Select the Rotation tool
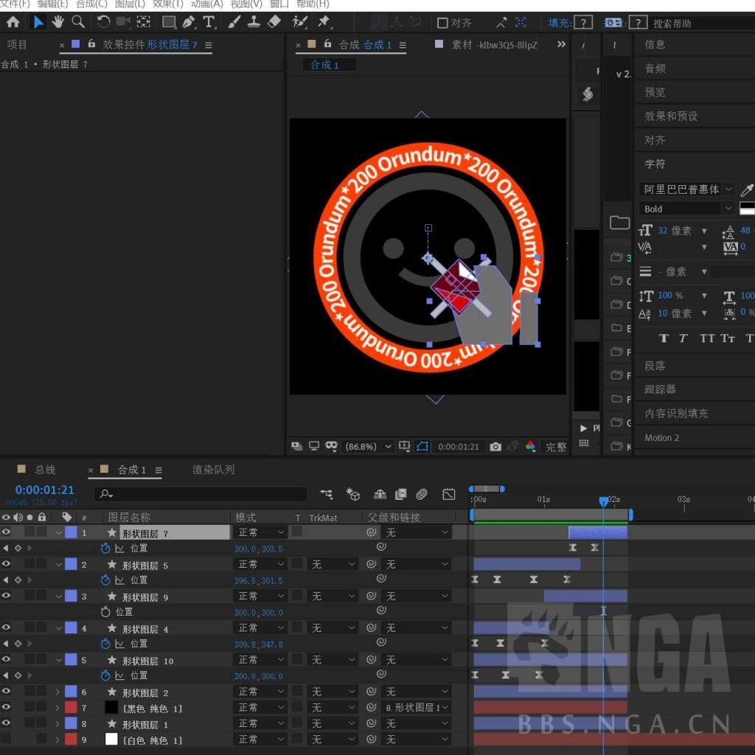Viewport: 755px width, 755px height. pos(103,22)
